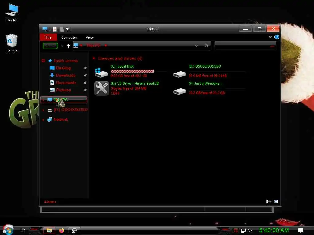Open network status tray icon
The width and height of the screenshot is (314, 235).
[243, 230]
